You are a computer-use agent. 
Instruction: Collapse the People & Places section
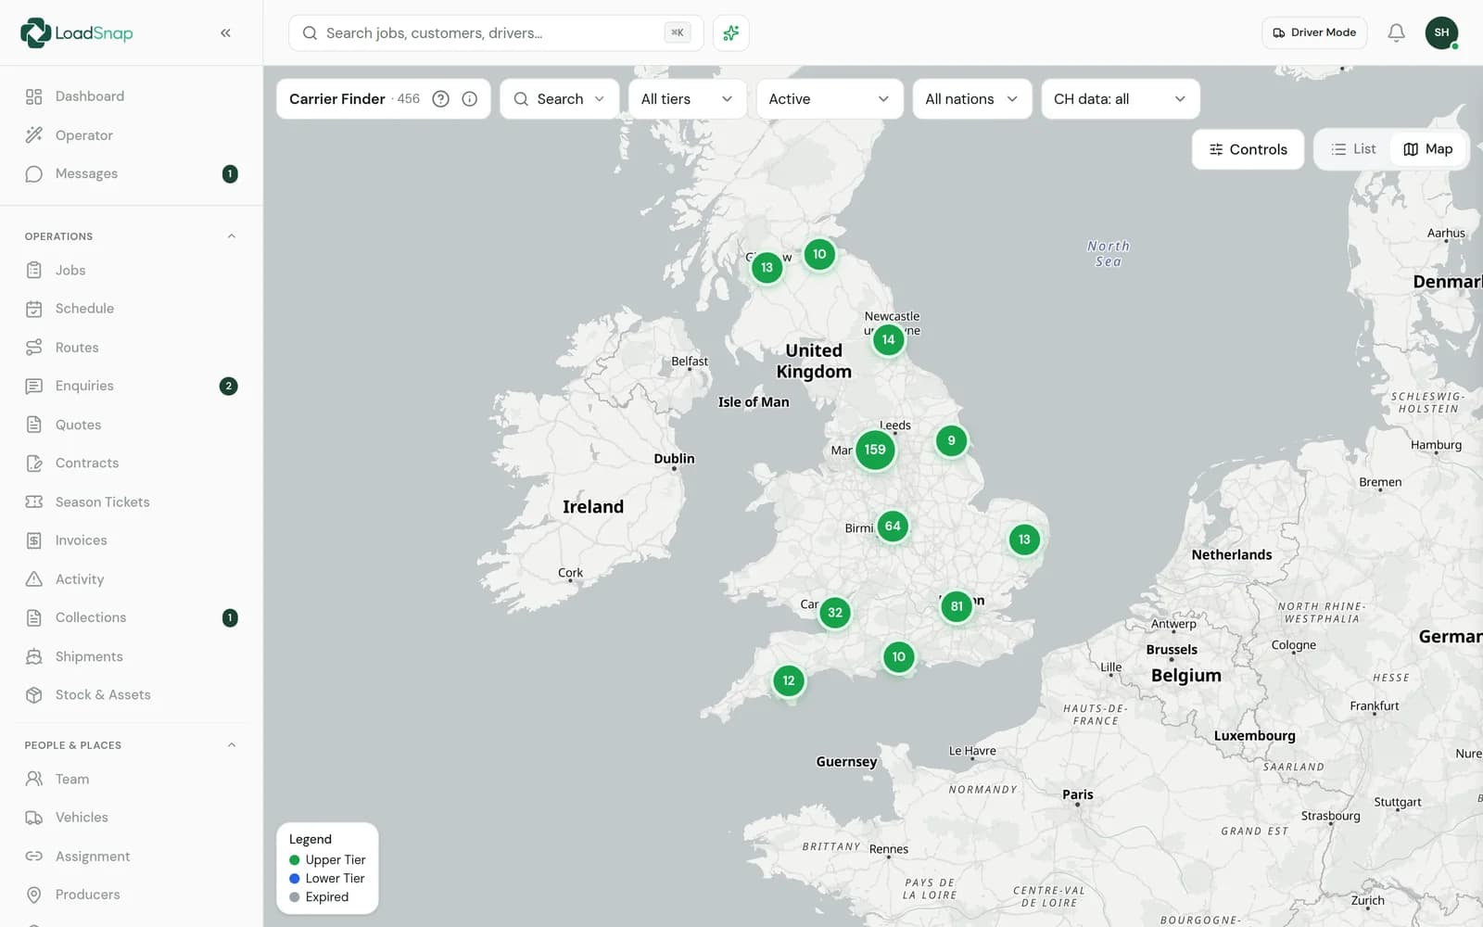click(x=232, y=745)
